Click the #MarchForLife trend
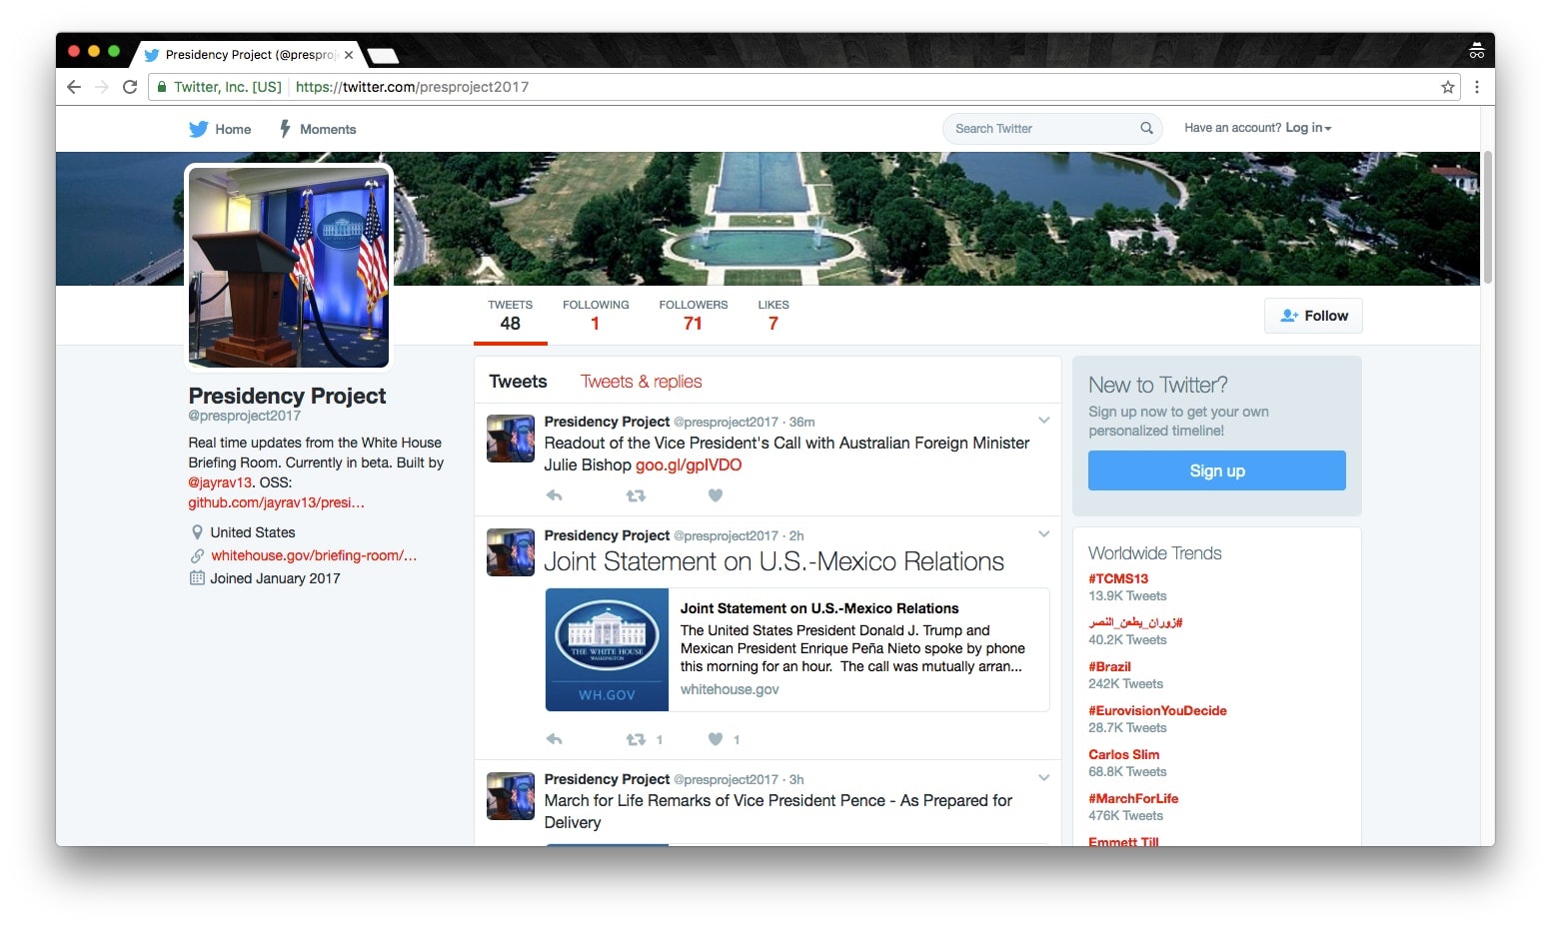The image size is (1551, 926). tap(1133, 798)
